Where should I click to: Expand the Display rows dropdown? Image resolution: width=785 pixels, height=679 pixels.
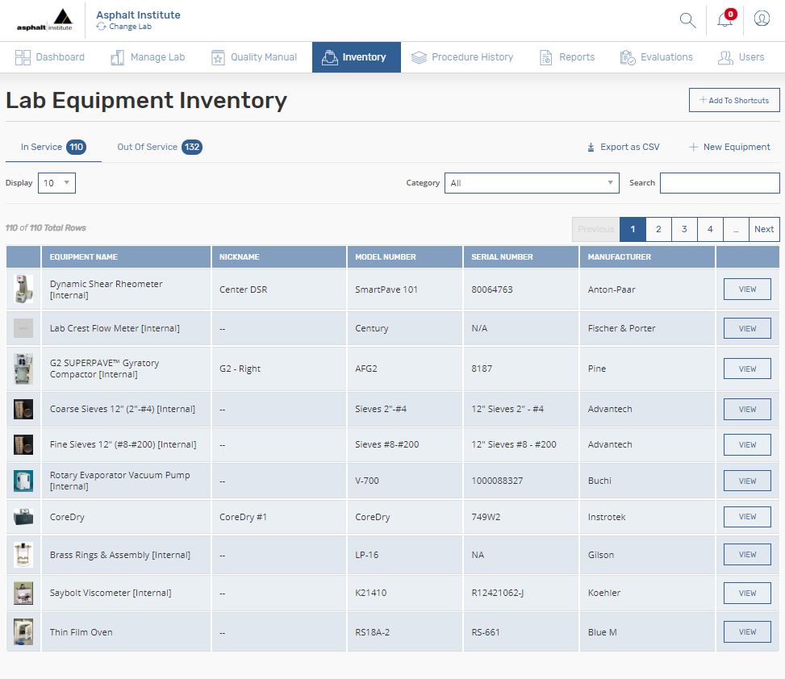[56, 183]
